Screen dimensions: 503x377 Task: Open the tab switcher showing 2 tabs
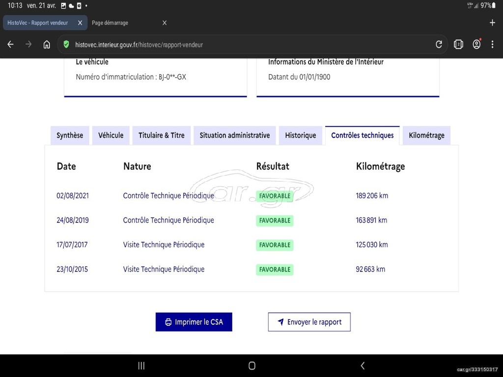[x=458, y=45]
